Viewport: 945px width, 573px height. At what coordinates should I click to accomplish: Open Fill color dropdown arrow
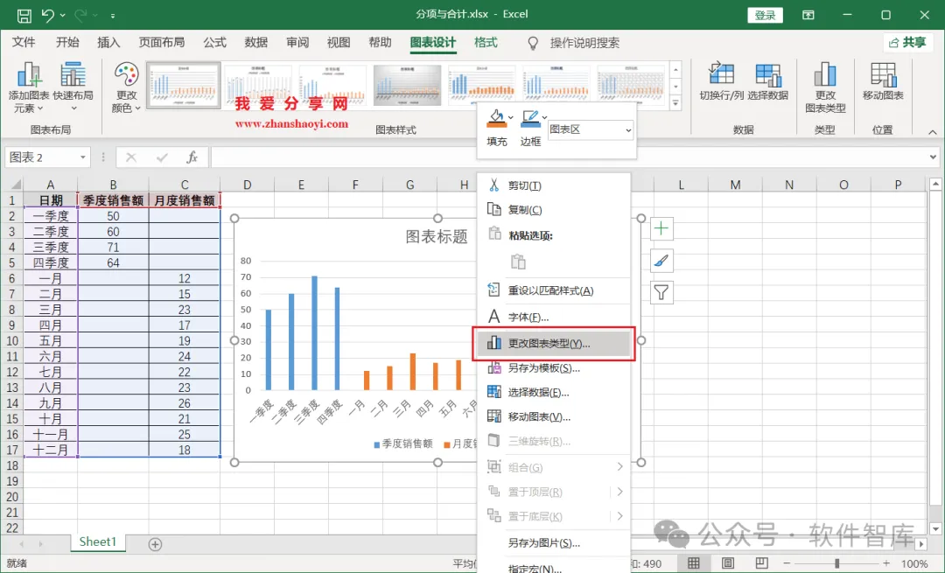pyautogui.click(x=510, y=117)
